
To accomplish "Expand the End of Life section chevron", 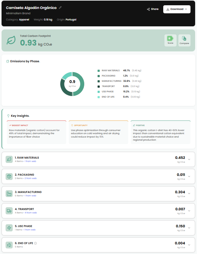I will coord(189,245).
